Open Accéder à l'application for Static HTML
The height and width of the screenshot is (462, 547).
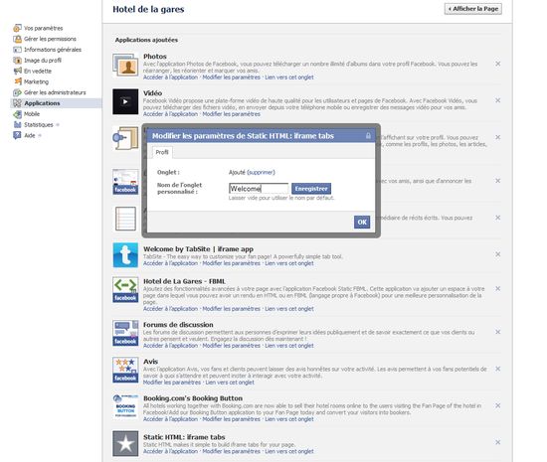pos(171,451)
